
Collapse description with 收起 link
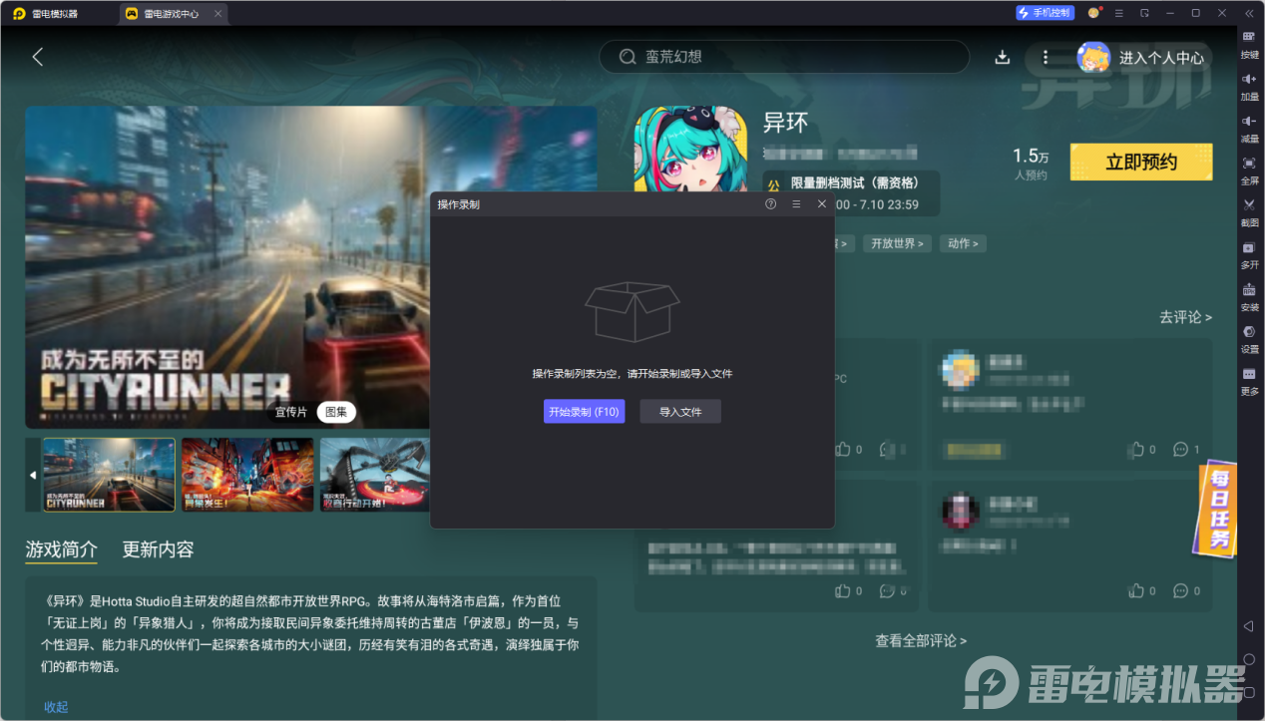(56, 707)
